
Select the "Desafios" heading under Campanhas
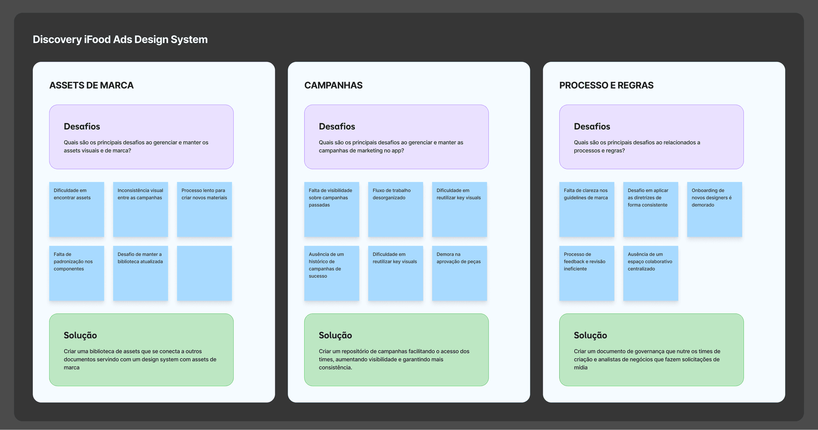click(337, 127)
